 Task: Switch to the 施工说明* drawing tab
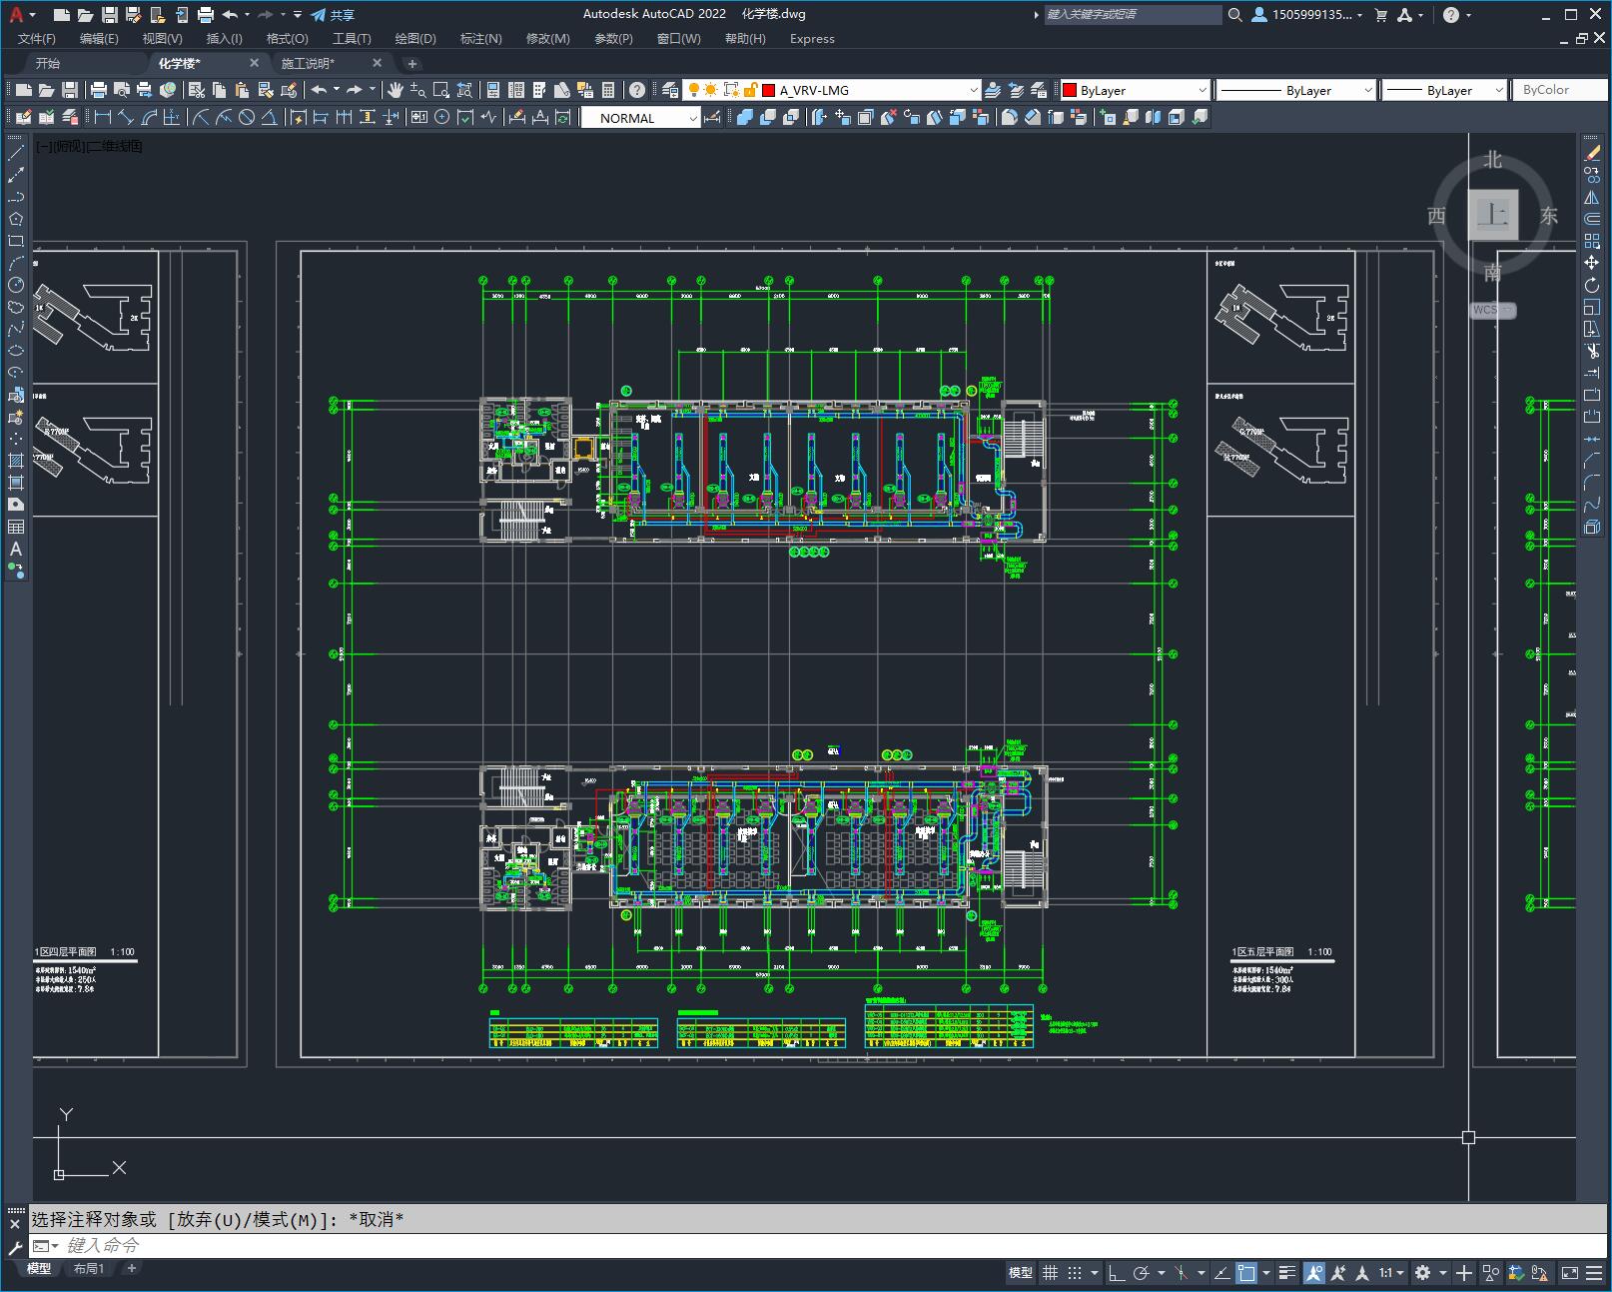pyautogui.click(x=309, y=63)
